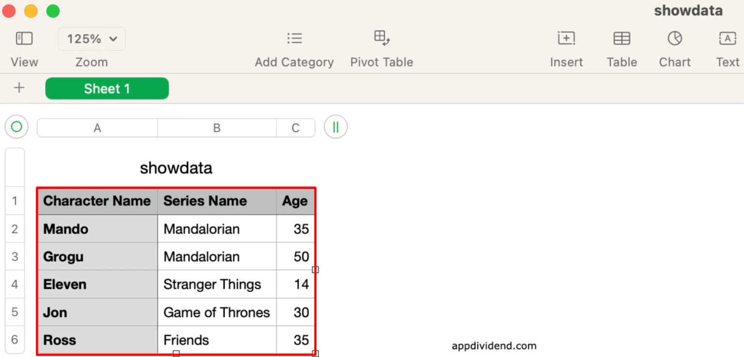Click the circular table selection handle
744x357 pixels.
(x=16, y=127)
